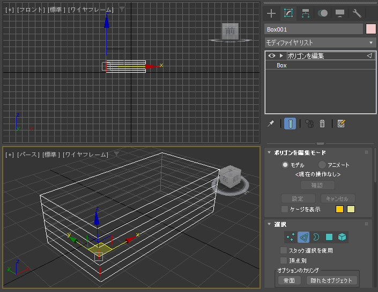Click the blue Z axis arrow in perspective

pos(97,219)
